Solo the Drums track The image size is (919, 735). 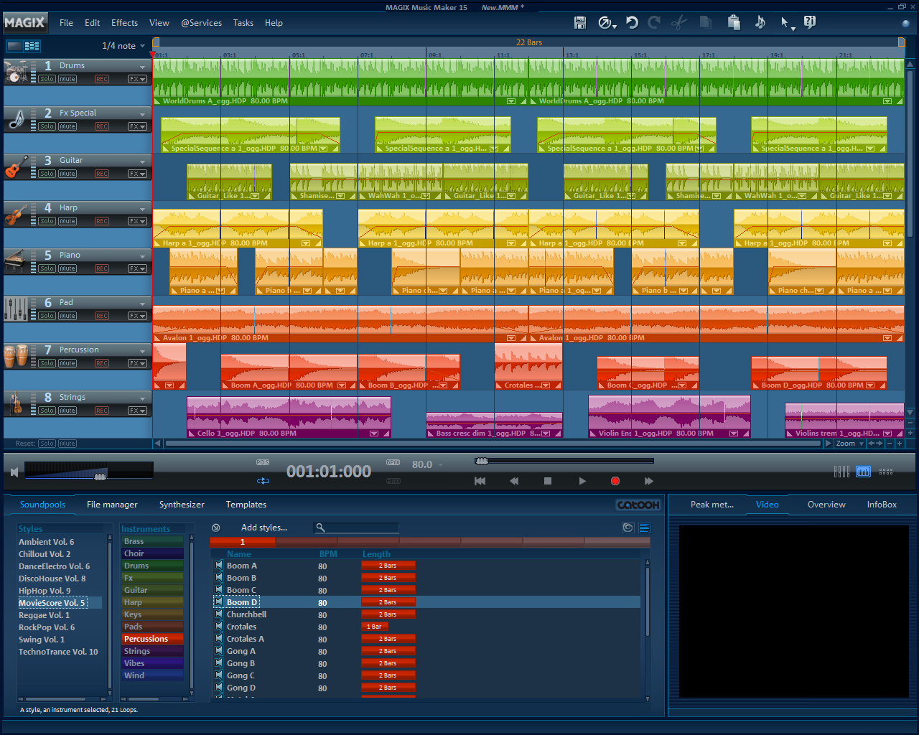pyautogui.click(x=47, y=79)
